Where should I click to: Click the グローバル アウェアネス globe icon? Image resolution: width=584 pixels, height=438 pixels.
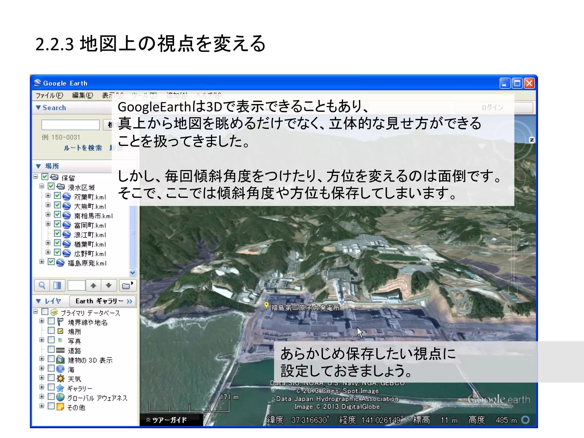click(60, 397)
